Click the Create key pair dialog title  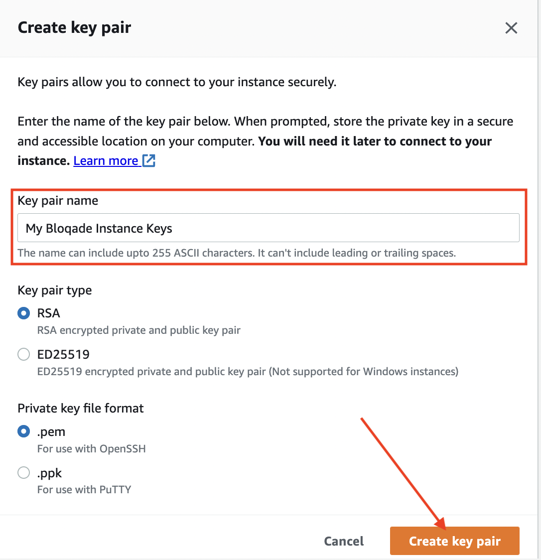[74, 28]
